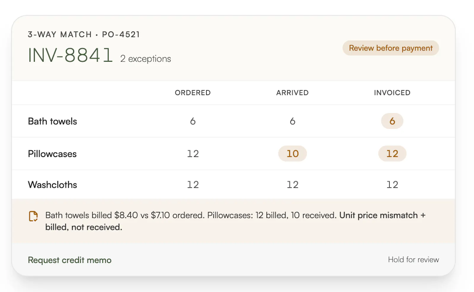Click the INV-8841 invoice heading
This screenshot has height=292, width=474.
70,55
